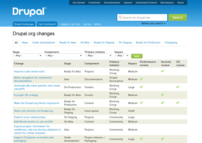
Task: Click the Testbot component cell
Action: pyautogui.click(x=89, y=87)
